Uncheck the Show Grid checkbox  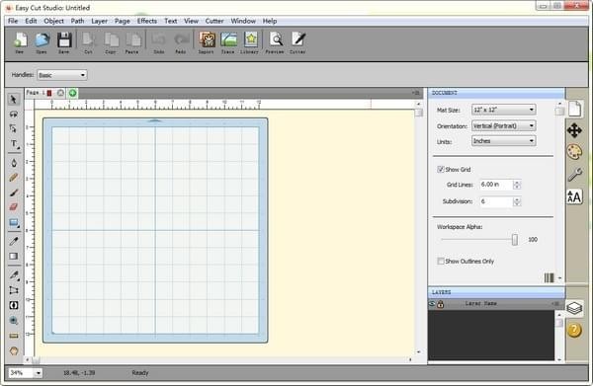pos(440,169)
